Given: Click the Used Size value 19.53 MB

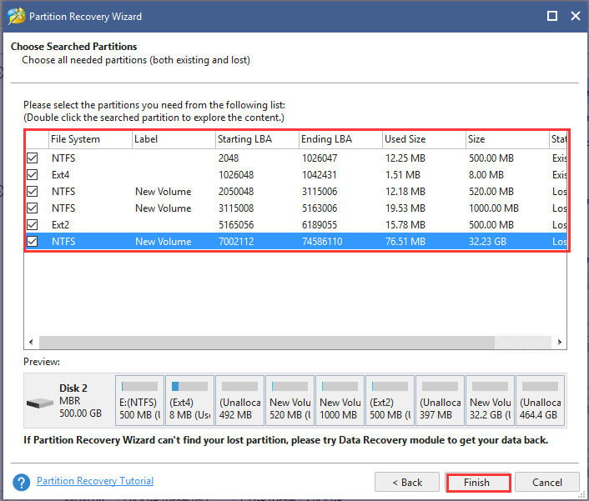Looking at the screenshot, I should (x=405, y=208).
